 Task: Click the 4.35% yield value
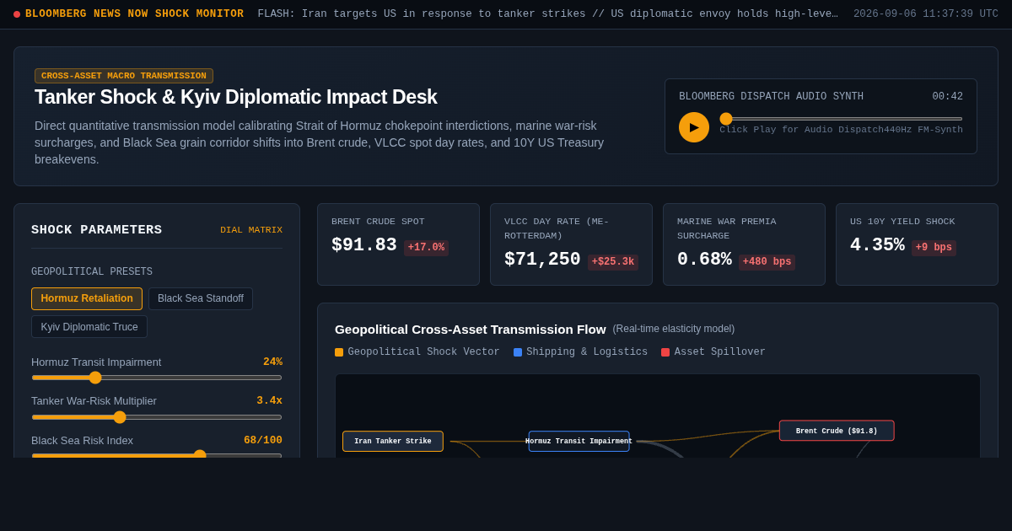877,245
